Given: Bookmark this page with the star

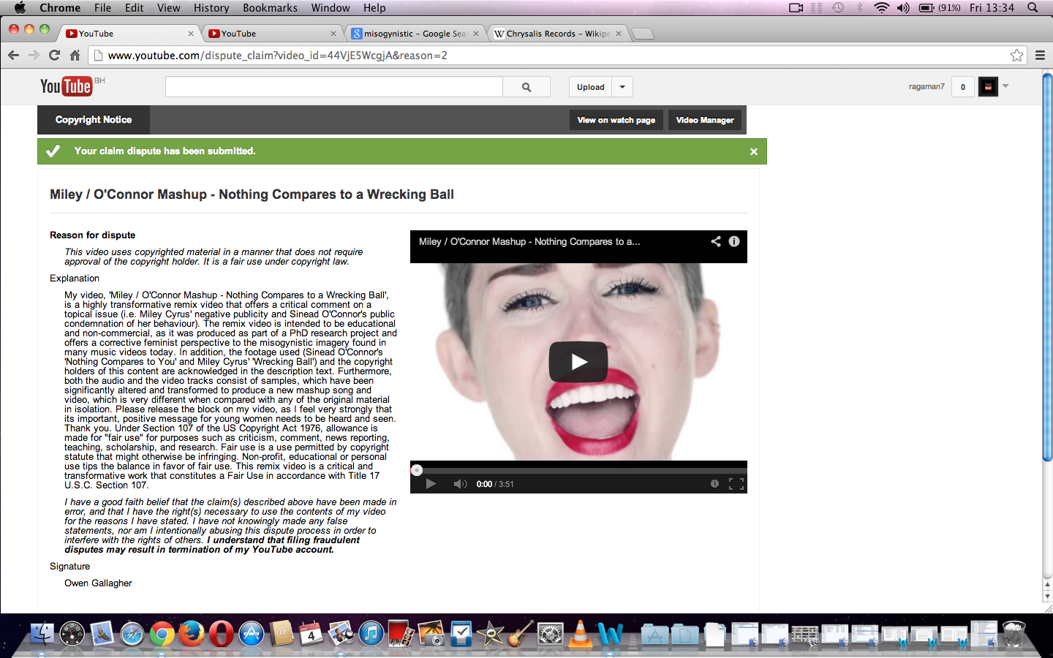Looking at the screenshot, I should tap(1016, 56).
